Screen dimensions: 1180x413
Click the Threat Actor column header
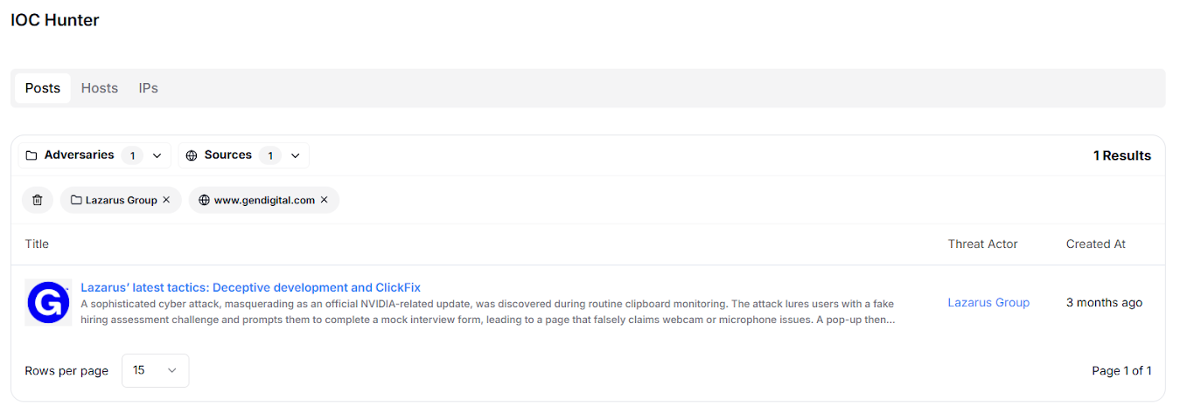pyautogui.click(x=982, y=244)
